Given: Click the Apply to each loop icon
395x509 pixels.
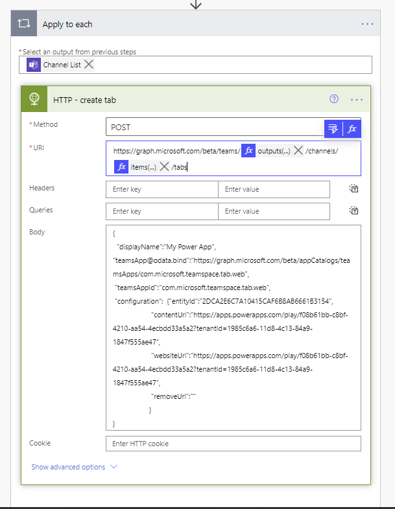Looking at the screenshot, I should (24, 23).
